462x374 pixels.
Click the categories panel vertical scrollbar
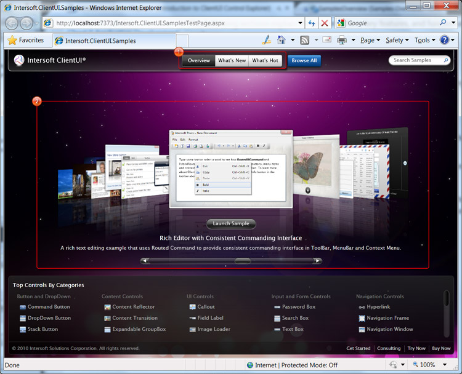(447, 314)
